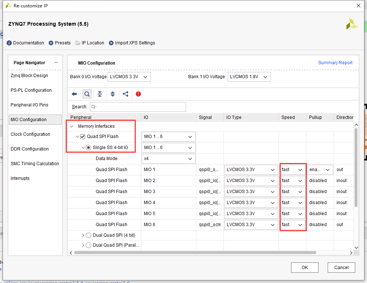
Task: Go to SMC Timing Calculation page
Action: [35, 164]
